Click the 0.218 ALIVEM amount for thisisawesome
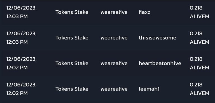 pyautogui.click(x=200, y=38)
